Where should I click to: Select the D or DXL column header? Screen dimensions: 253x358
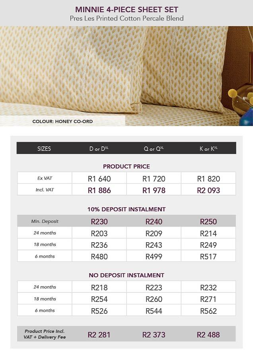pyautogui.click(x=99, y=149)
